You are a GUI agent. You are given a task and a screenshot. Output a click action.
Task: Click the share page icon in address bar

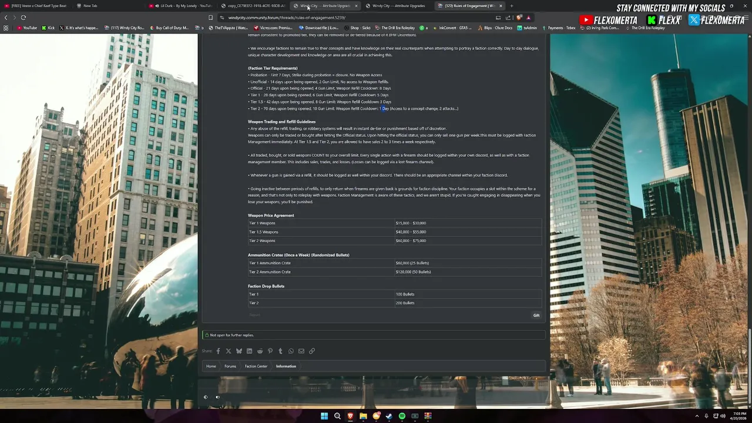508,18
